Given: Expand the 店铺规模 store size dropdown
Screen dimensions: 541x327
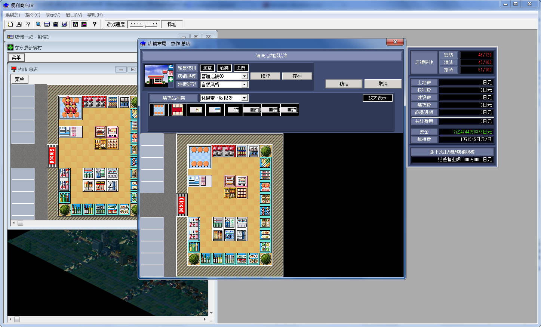Looking at the screenshot, I should tap(244, 76).
